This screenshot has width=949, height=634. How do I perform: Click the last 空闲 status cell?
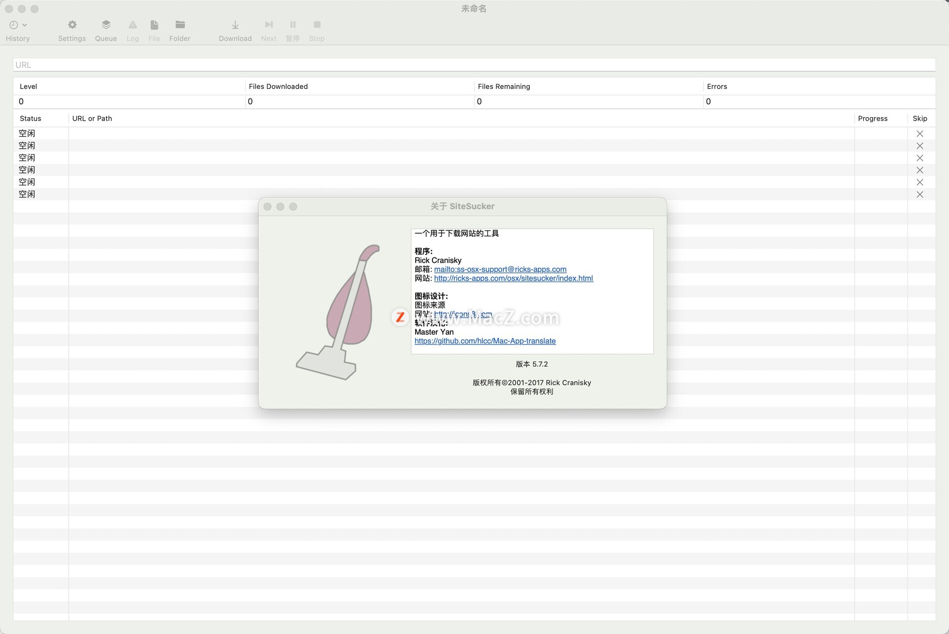tap(27, 194)
